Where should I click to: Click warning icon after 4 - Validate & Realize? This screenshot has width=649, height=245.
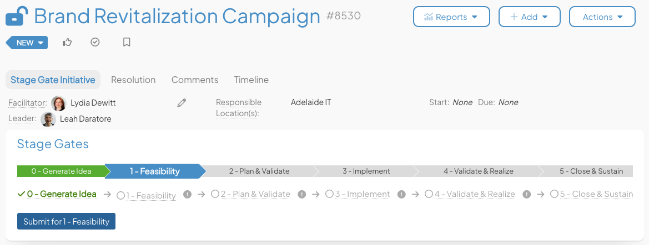click(x=527, y=195)
